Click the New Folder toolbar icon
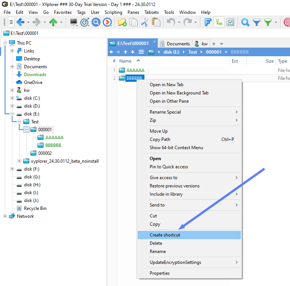The height and width of the screenshot is (286, 290). coord(122,22)
